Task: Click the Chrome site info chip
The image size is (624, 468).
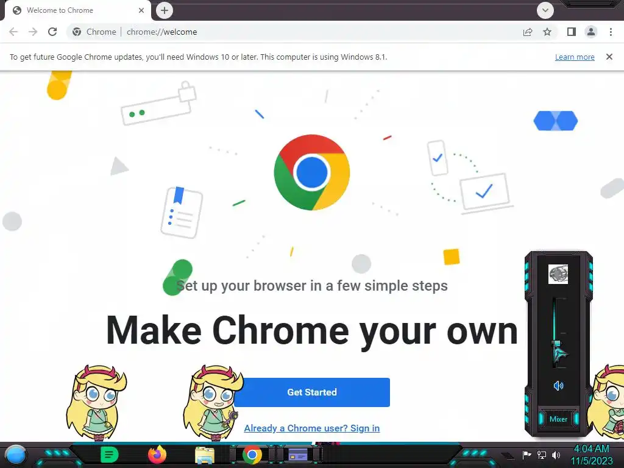Action: pos(94,32)
